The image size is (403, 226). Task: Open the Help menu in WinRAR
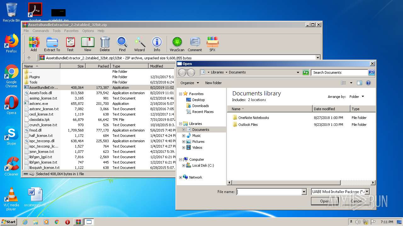101,31
